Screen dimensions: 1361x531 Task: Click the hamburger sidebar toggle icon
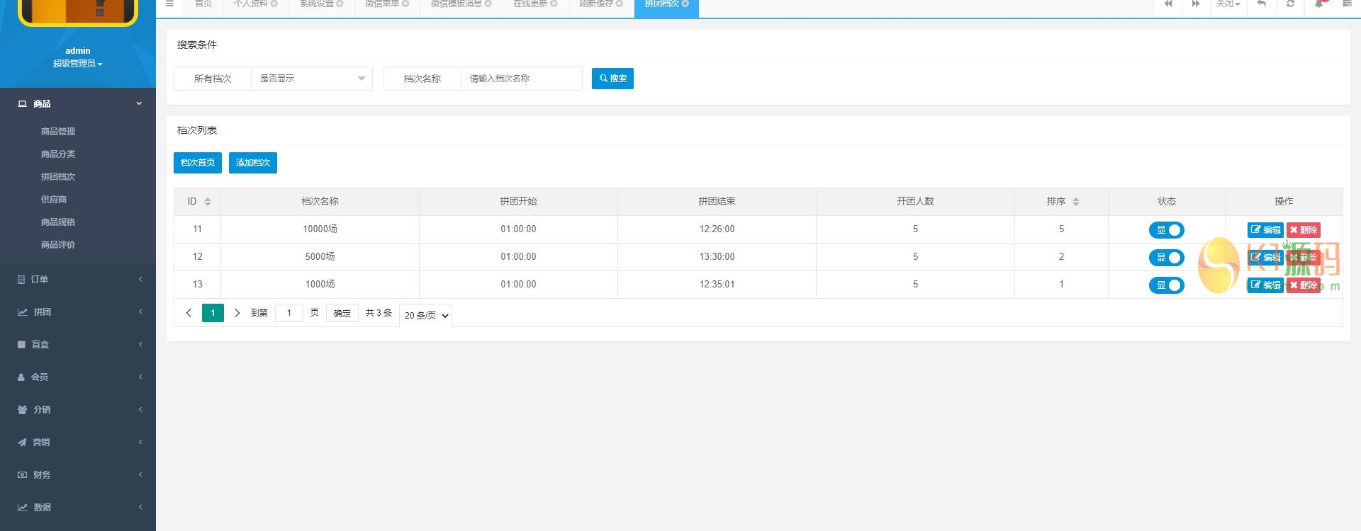169,4
